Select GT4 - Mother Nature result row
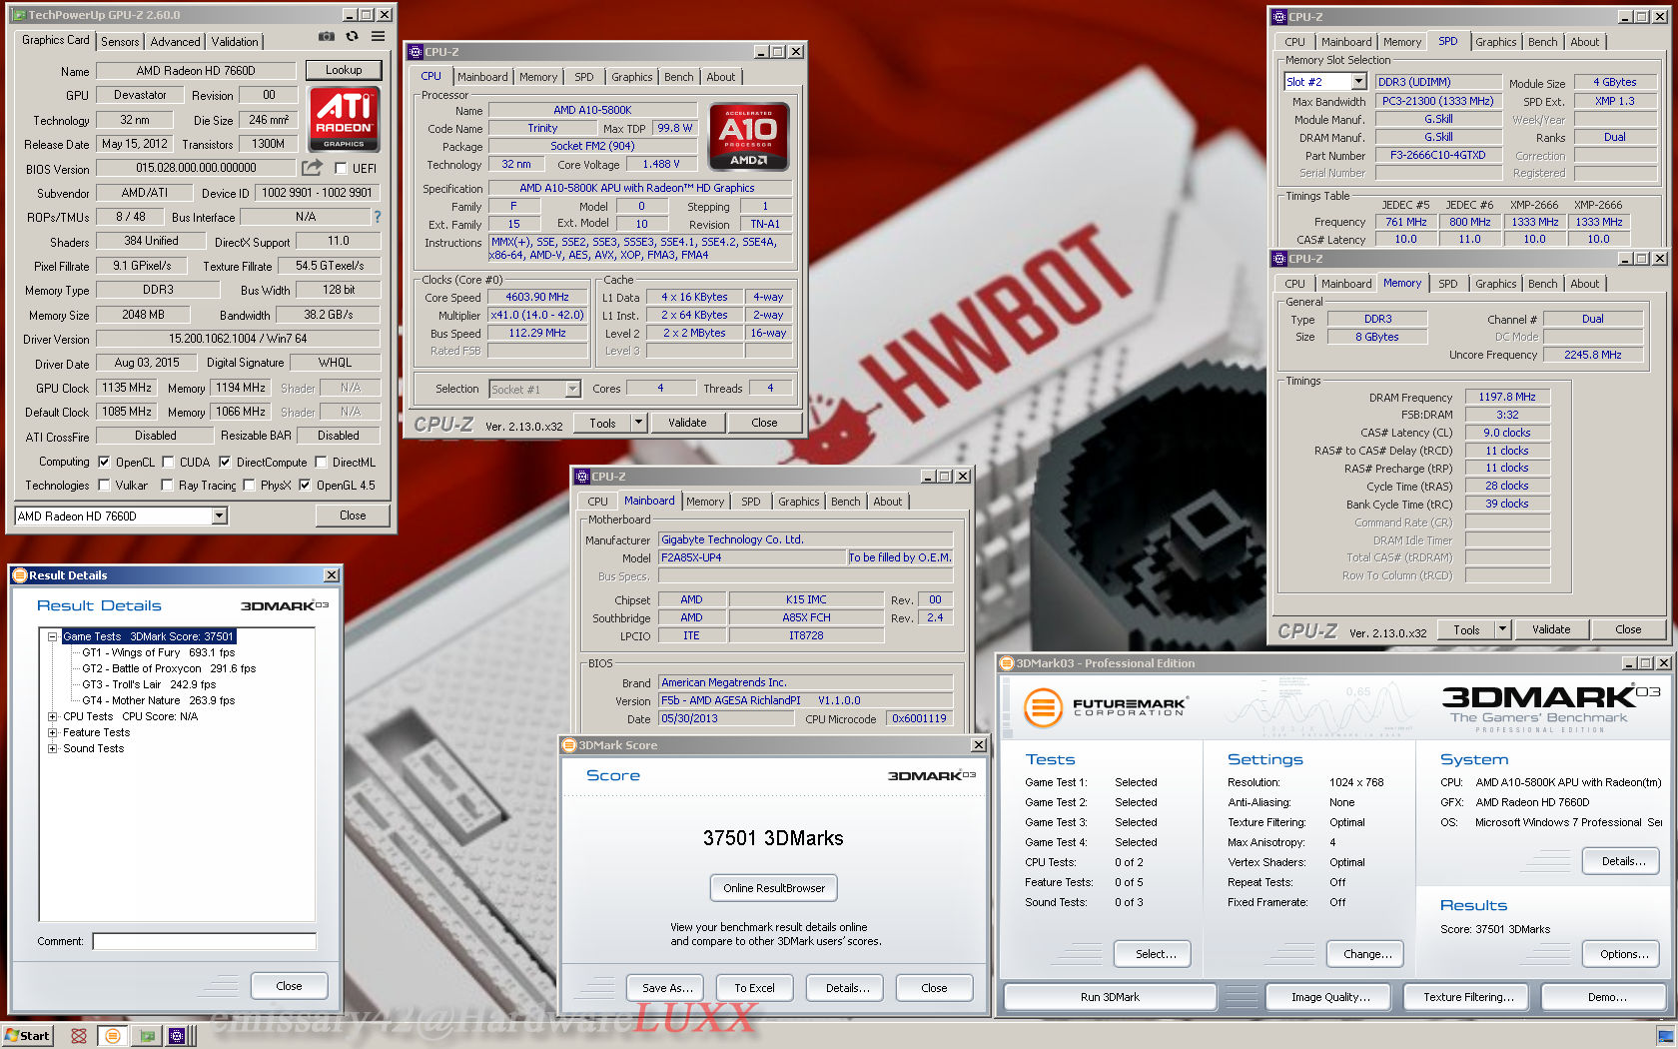The image size is (1678, 1049). [x=158, y=700]
